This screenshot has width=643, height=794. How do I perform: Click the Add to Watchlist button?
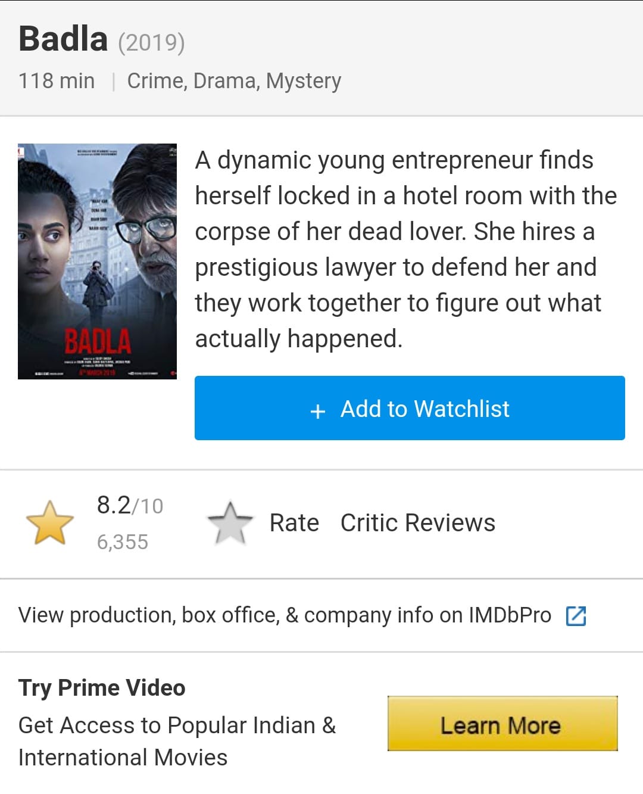click(410, 408)
